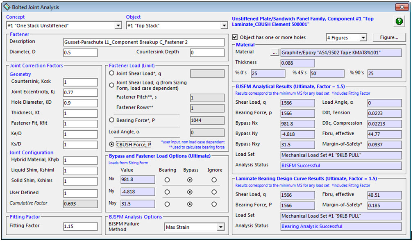Click the Joint Shear Load q value field

point(207,73)
